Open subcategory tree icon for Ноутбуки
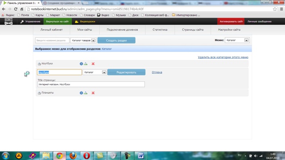This screenshot has width=285, height=160. click(x=85, y=64)
